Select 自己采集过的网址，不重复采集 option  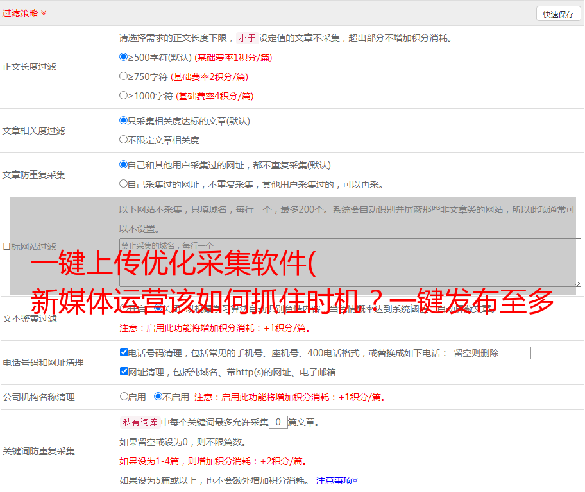123,184
